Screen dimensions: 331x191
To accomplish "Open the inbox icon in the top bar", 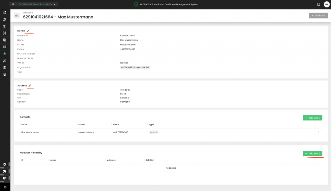I will [318, 4].
